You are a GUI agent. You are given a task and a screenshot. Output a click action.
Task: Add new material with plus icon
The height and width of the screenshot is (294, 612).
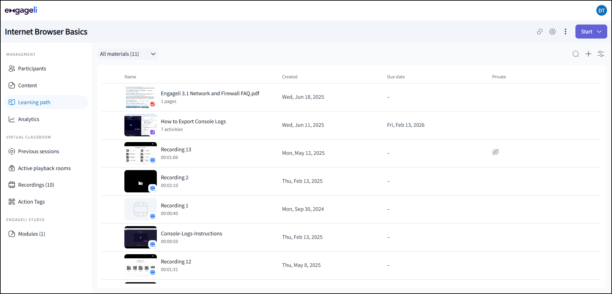coord(588,54)
